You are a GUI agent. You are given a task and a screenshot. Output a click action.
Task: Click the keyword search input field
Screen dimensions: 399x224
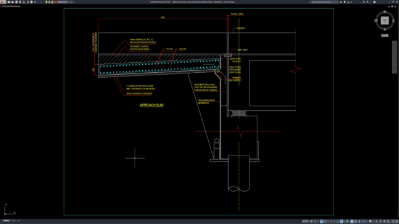click(325, 2)
